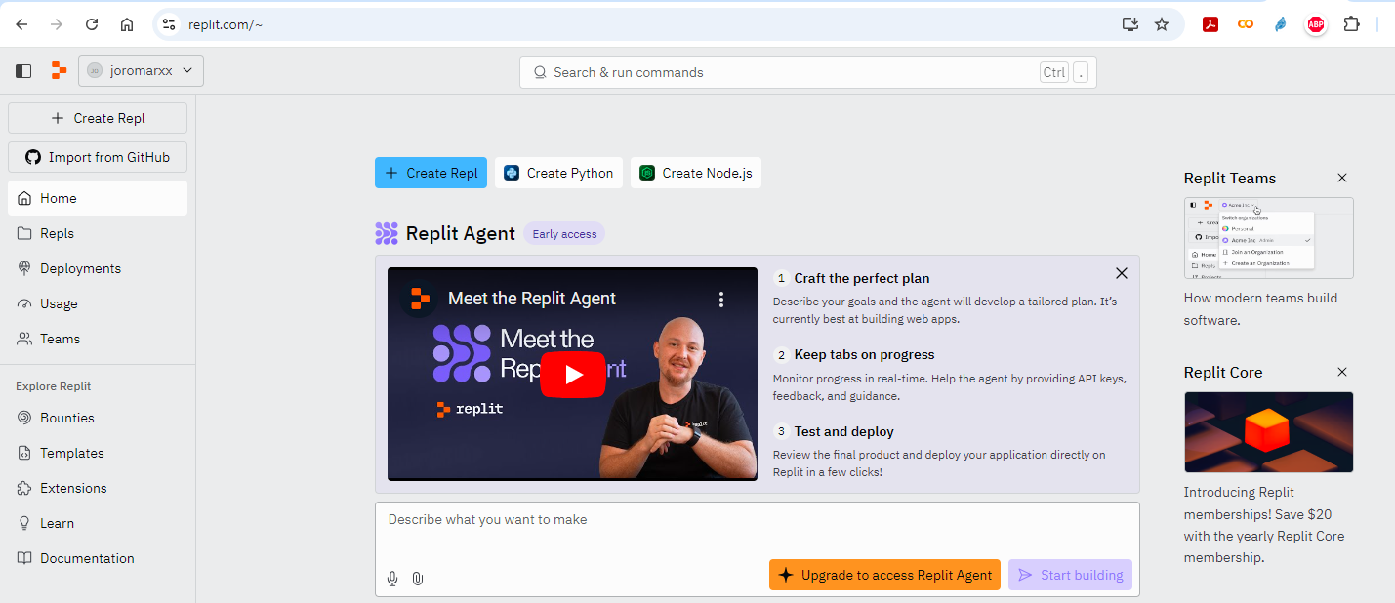The image size is (1395, 603).
Task: Reload the Replit page
Action: point(92,24)
